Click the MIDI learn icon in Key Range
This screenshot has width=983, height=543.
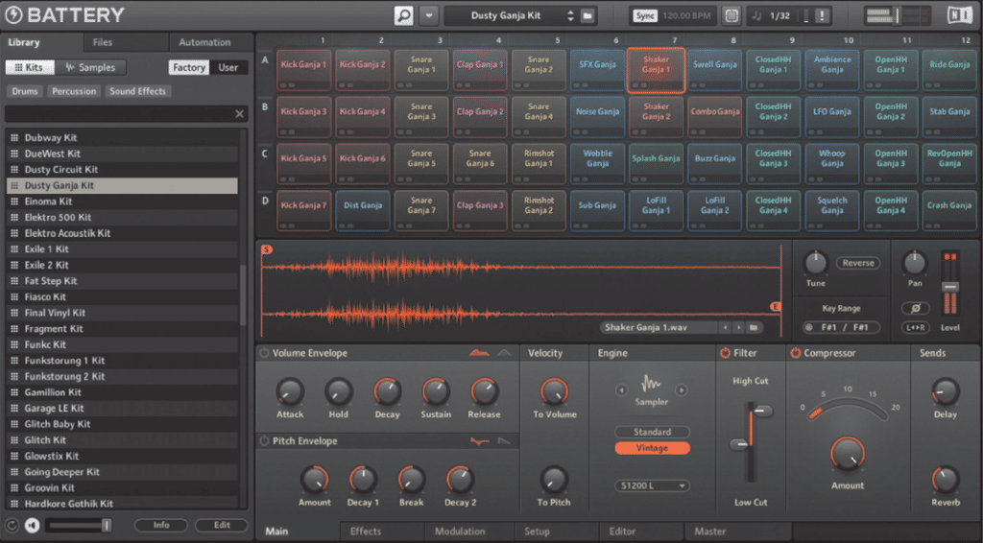coord(808,327)
